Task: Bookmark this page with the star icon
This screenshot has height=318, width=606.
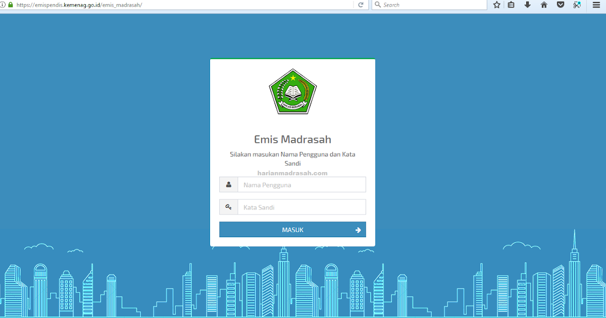Action: [x=496, y=5]
